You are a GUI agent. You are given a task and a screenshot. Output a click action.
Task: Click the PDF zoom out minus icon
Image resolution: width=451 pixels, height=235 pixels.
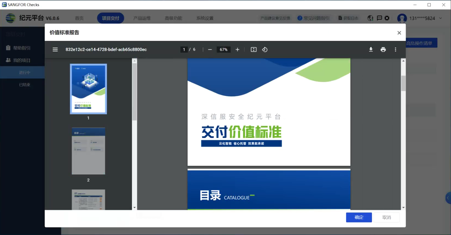(x=210, y=49)
